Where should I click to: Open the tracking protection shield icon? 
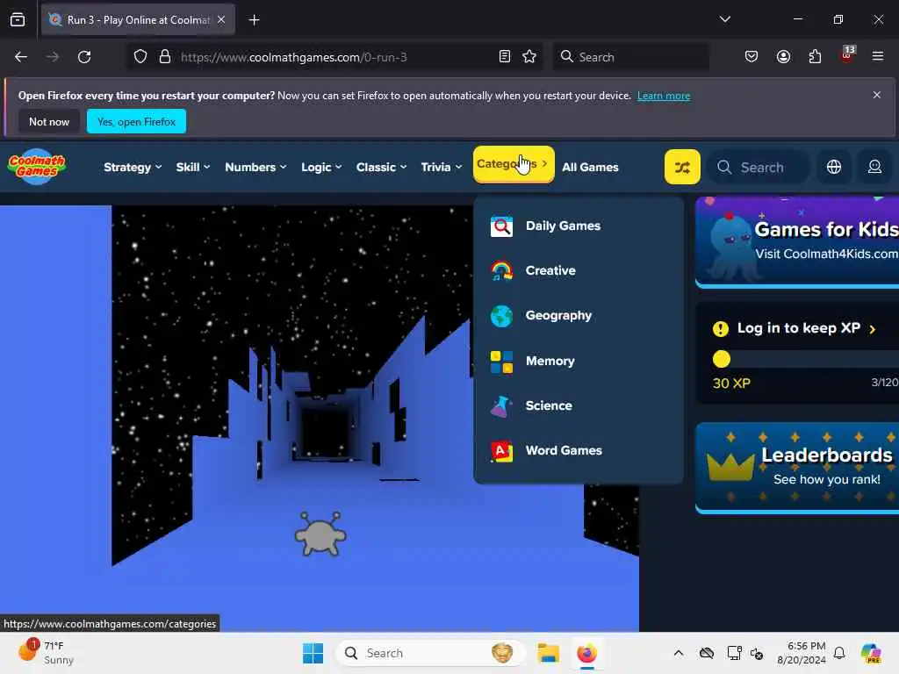pyautogui.click(x=140, y=57)
